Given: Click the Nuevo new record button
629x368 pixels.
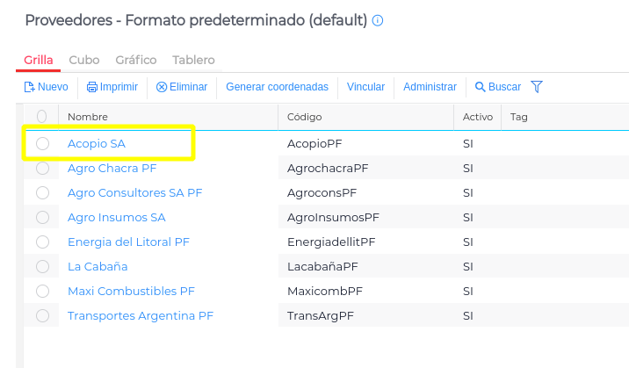Looking at the screenshot, I should [x=47, y=87].
